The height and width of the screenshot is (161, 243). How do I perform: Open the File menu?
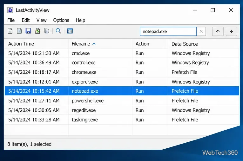pos(11,20)
